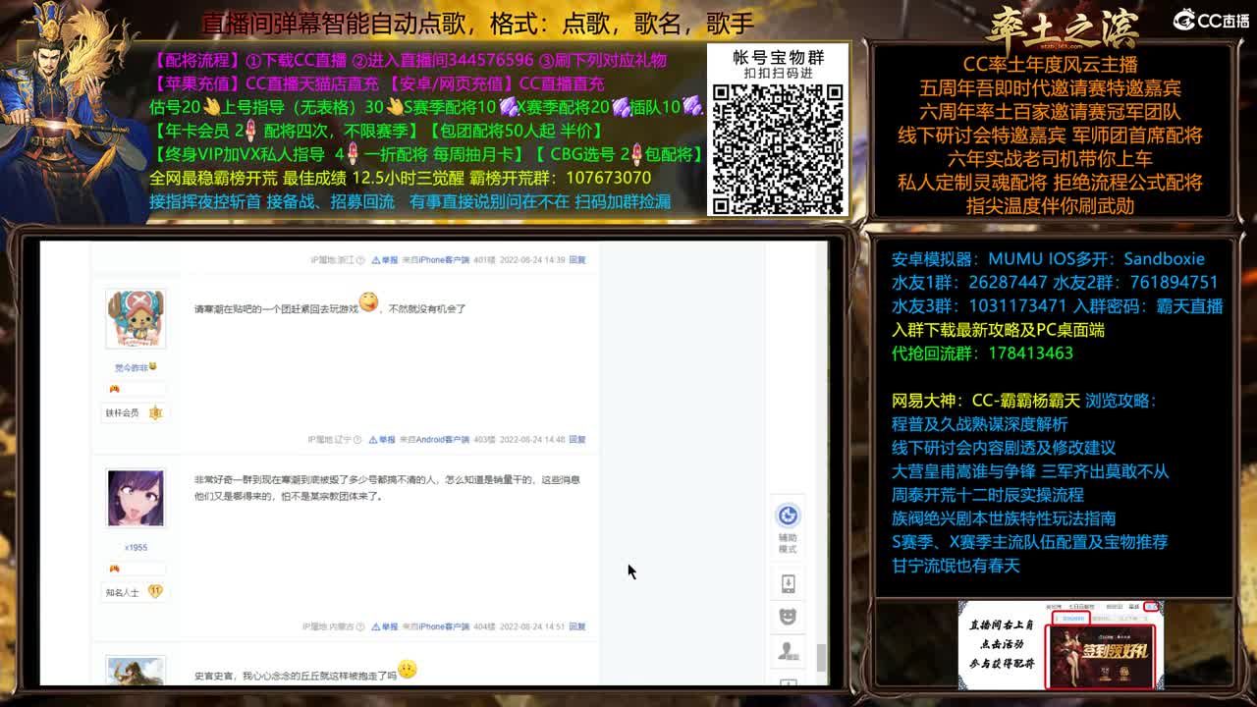Image resolution: width=1257 pixels, height=707 pixels.
Task: Open IP属地 内蒙古 help question mark icon
Action: tap(360, 626)
